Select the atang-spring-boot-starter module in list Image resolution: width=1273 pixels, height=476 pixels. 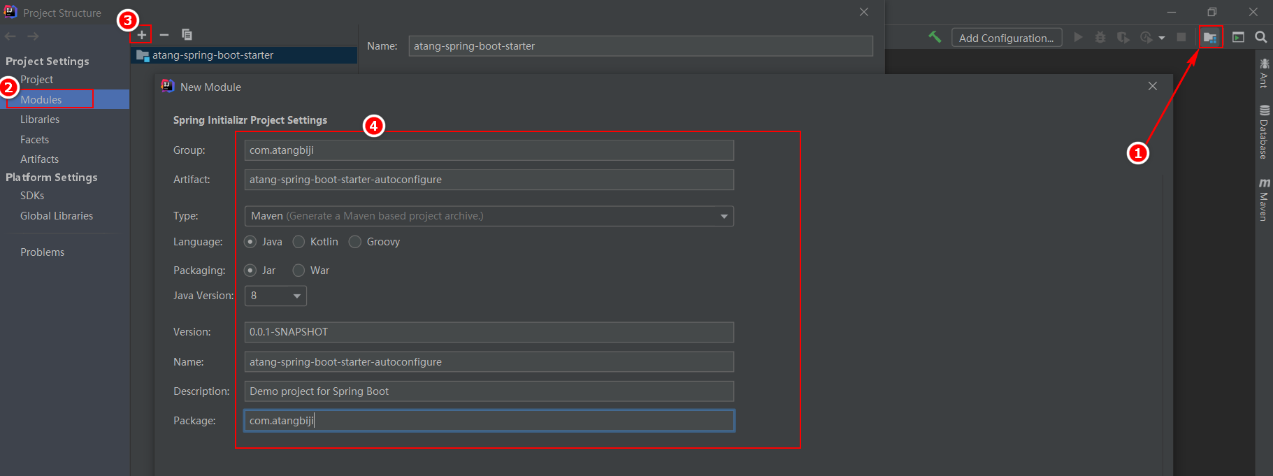(244, 55)
